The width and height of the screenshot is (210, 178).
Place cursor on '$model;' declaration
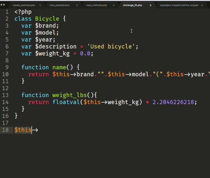click(47, 32)
